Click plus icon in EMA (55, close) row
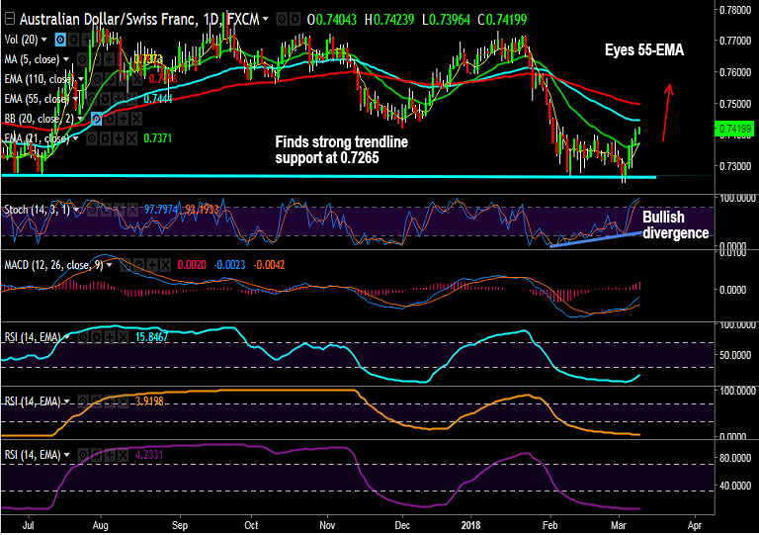759x535 pixels. coord(119,99)
